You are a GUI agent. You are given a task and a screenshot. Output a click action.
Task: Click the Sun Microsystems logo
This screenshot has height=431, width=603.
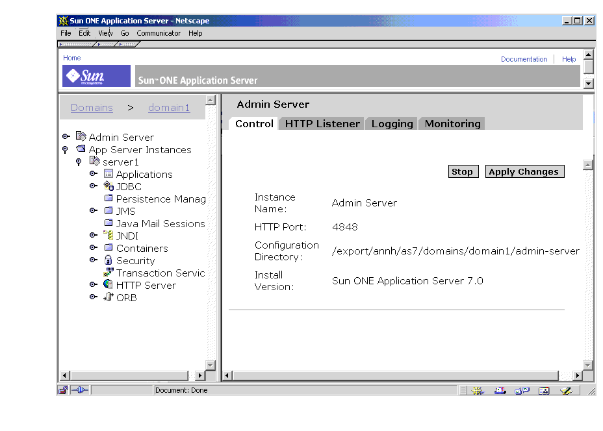click(x=96, y=76)
